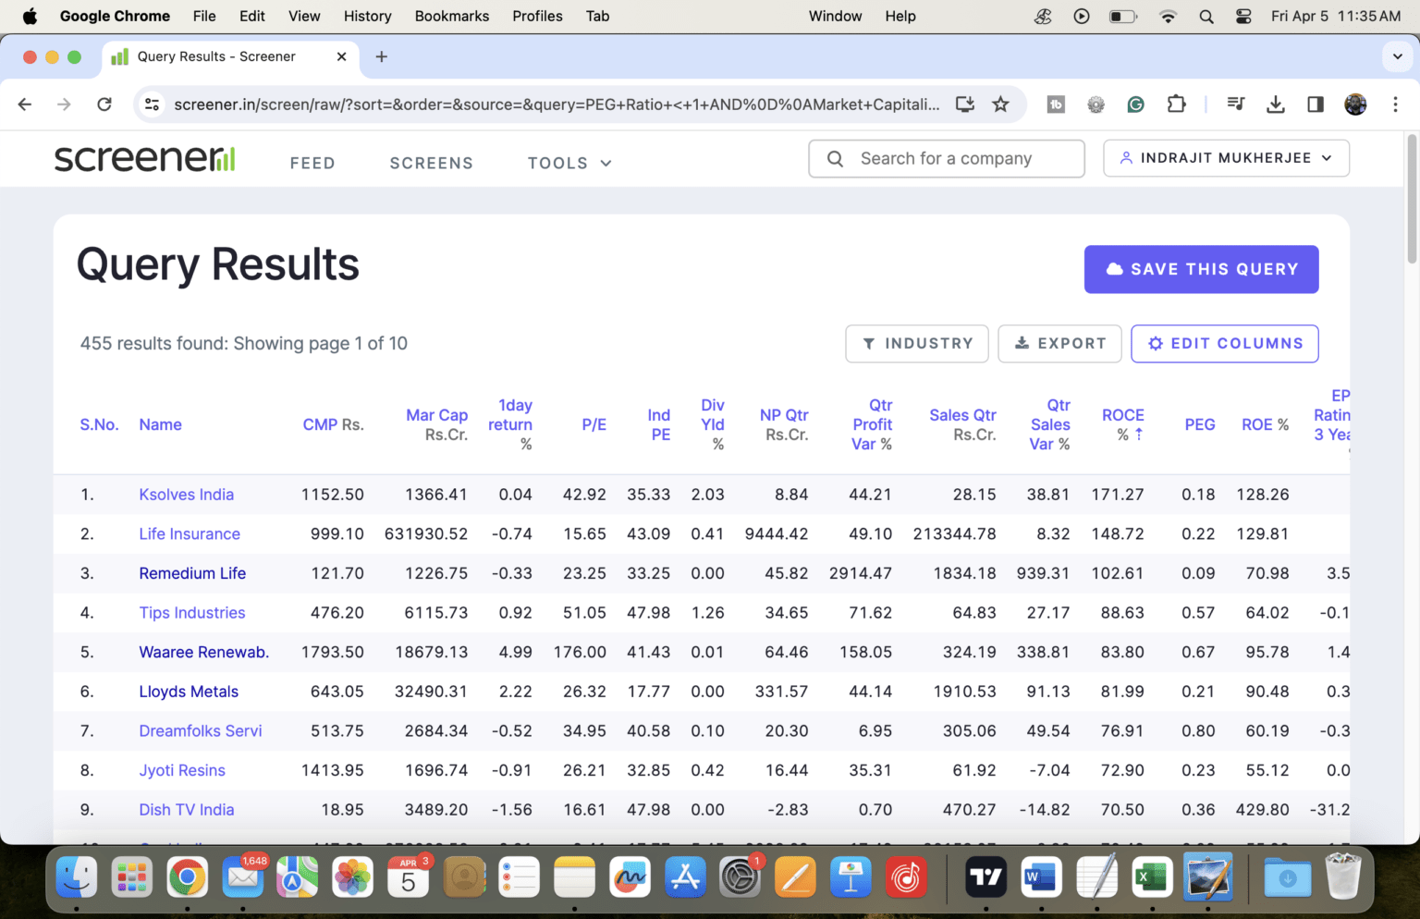Viewport: 1420px width, 919px height.
Task: Click the Chrome profile avatar
Action: pyautogui.click(x=1355, y=104)
